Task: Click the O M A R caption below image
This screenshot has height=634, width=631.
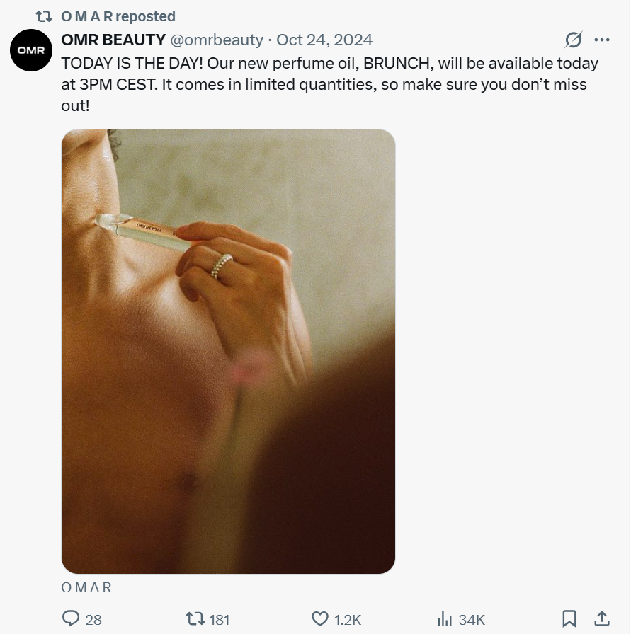Action: pyautogui.click(x=86, y=587)
